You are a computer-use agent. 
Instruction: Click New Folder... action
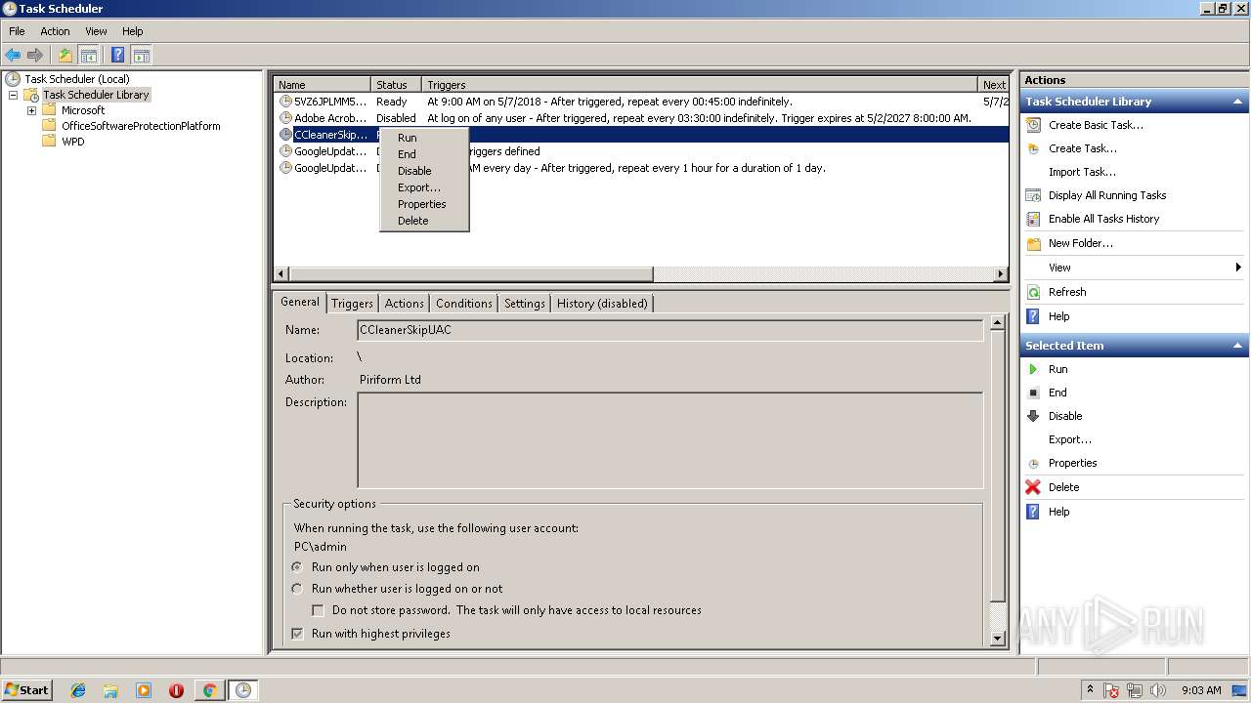tap(1081, 243)
